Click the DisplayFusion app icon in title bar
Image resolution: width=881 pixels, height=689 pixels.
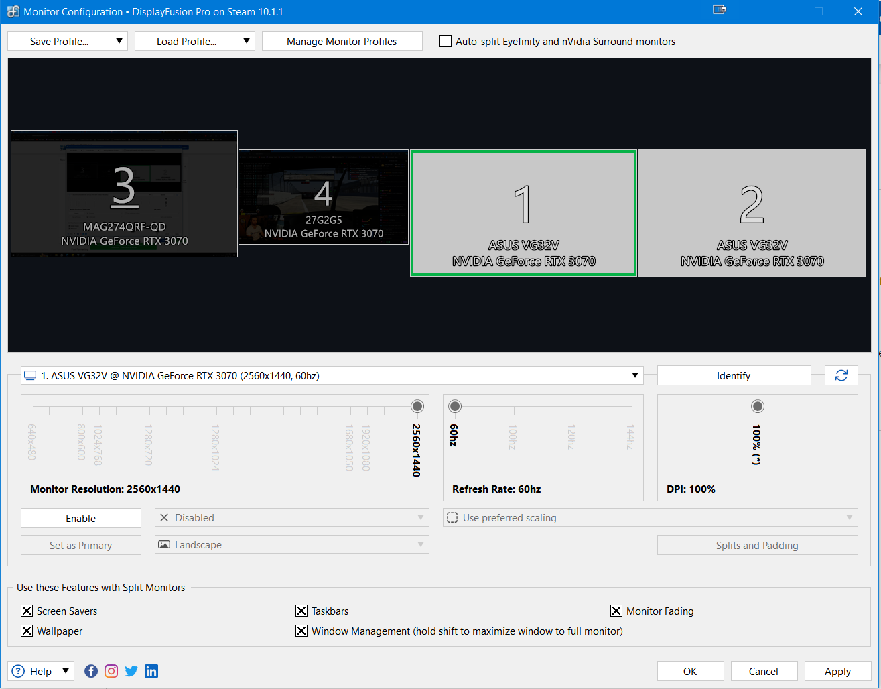tap(13, 11)
